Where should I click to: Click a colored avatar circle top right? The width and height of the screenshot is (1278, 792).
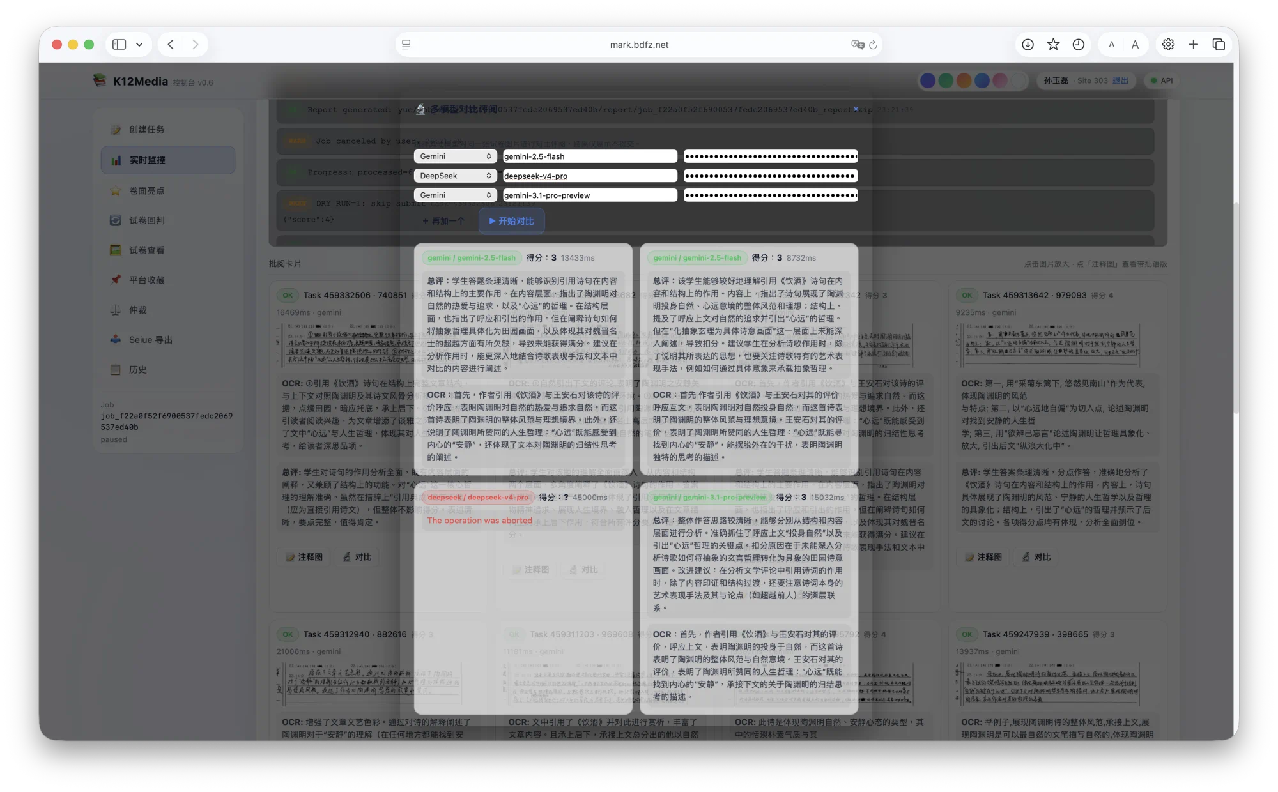(x=928, y=80)
